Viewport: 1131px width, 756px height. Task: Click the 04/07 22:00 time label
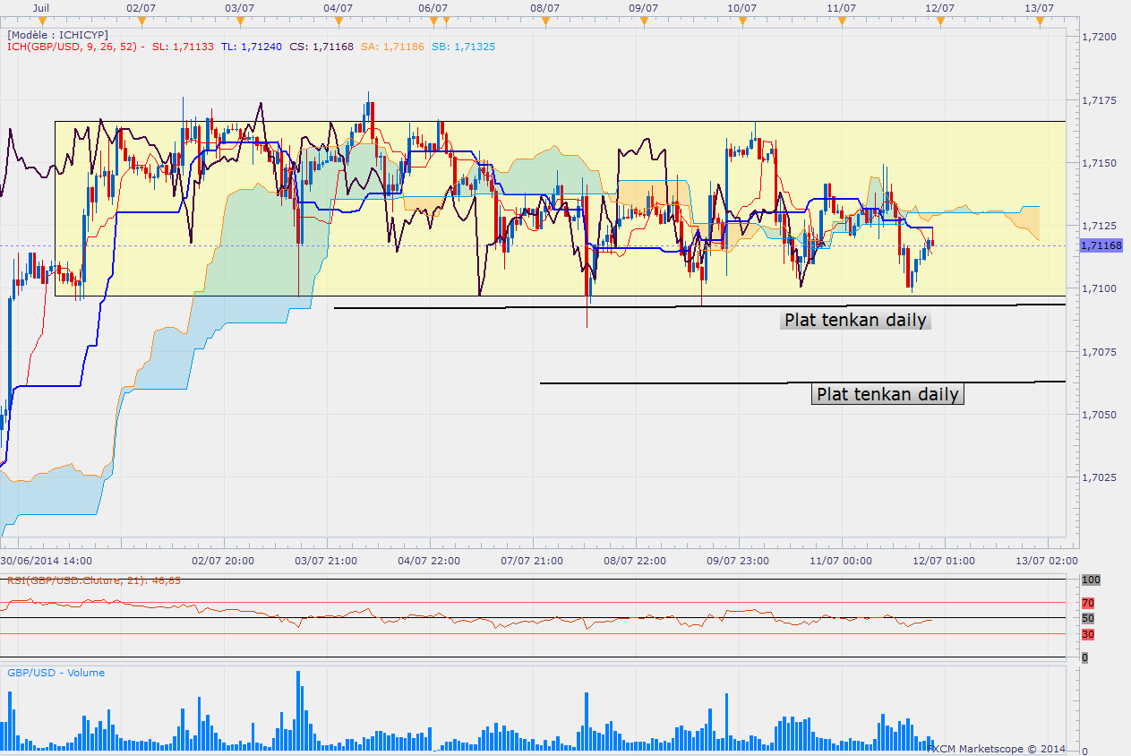429,561
